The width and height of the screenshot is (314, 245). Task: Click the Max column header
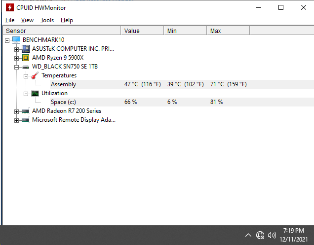(x=228, y=31)
